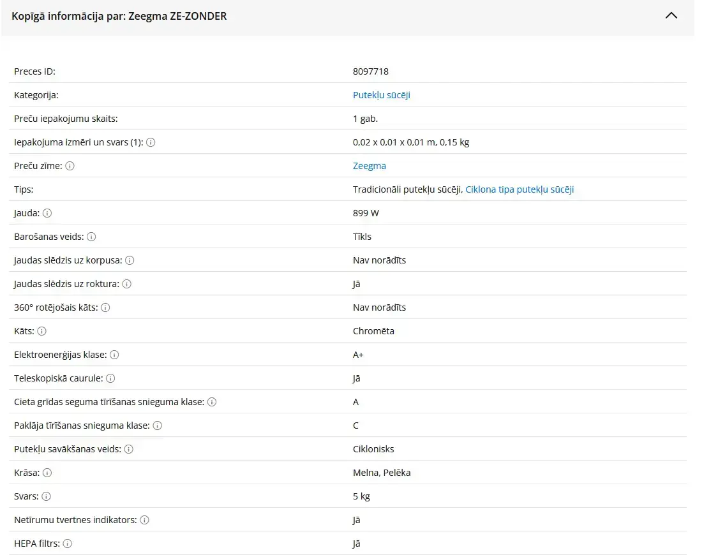Show info icon for 360° rotējošais kāts

click(105, 307)
